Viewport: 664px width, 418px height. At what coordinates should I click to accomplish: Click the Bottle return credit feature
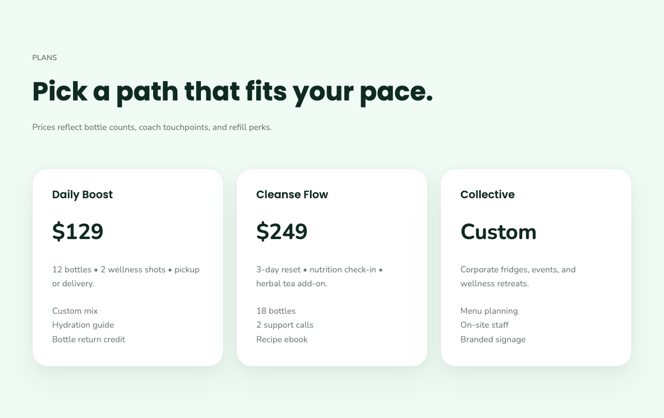click(89, 340)
